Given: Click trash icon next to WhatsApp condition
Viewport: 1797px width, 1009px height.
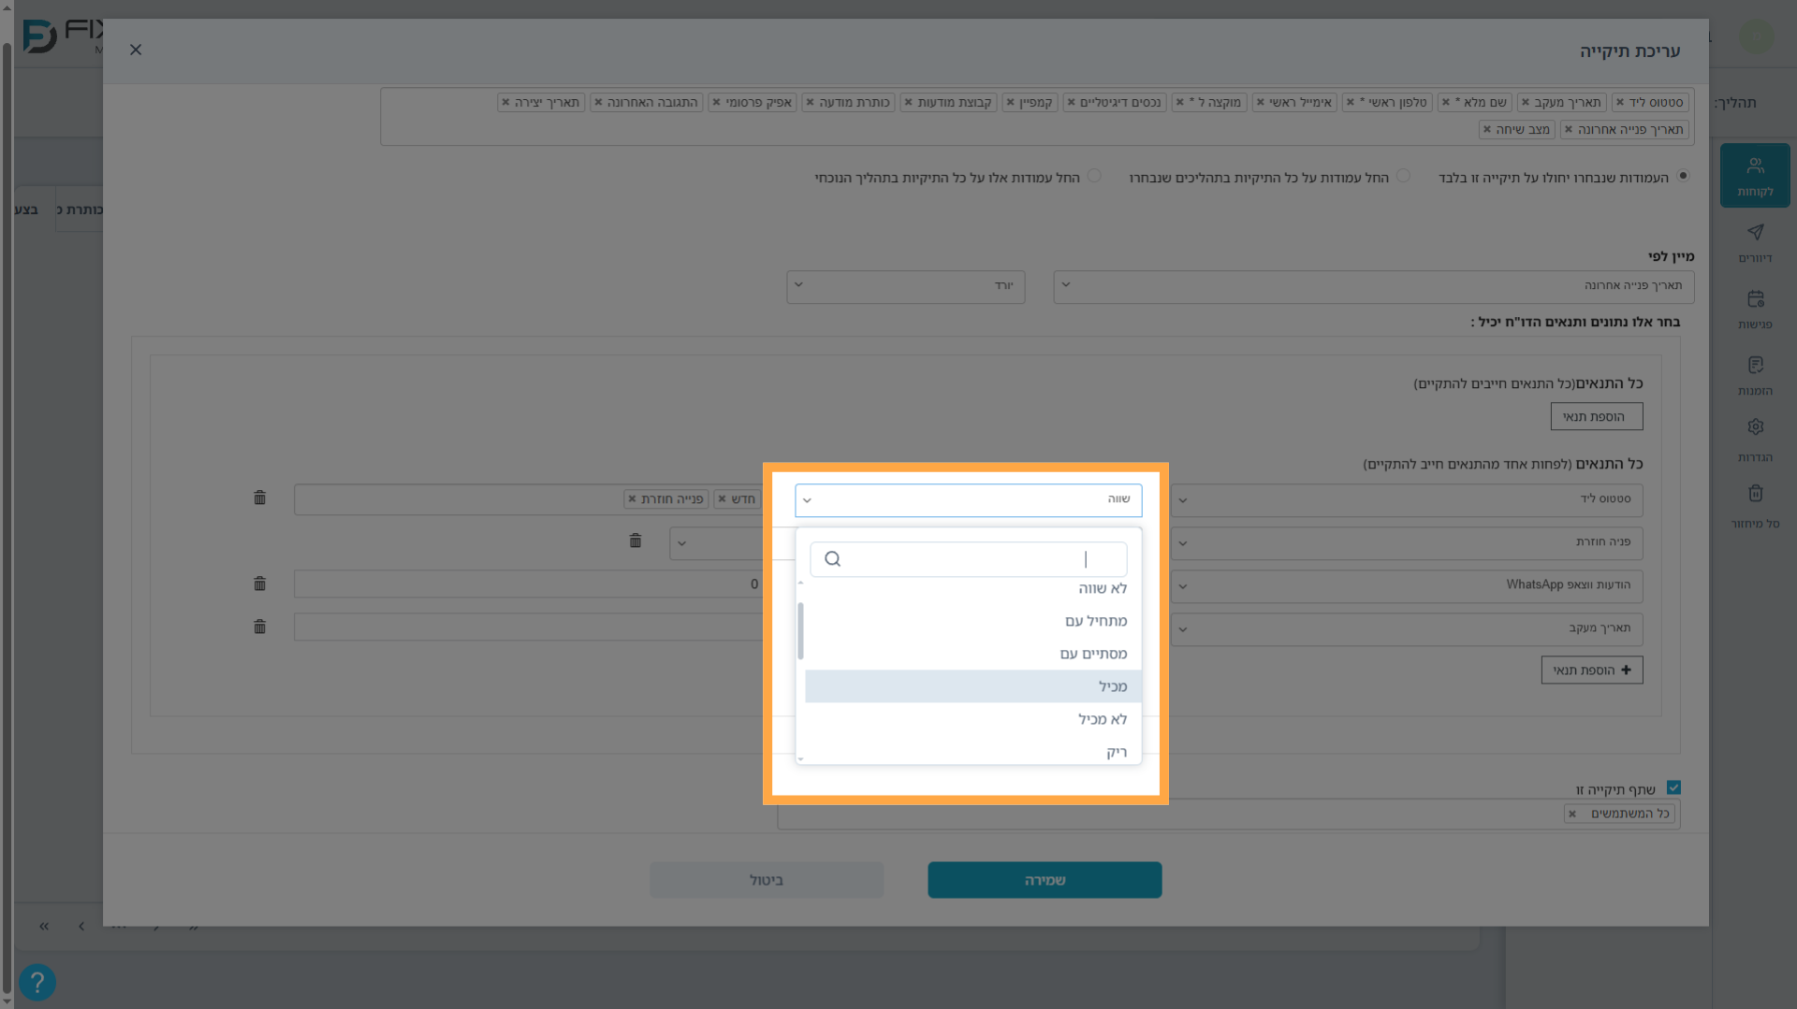Looking at the screenshot, I should 260,584.
